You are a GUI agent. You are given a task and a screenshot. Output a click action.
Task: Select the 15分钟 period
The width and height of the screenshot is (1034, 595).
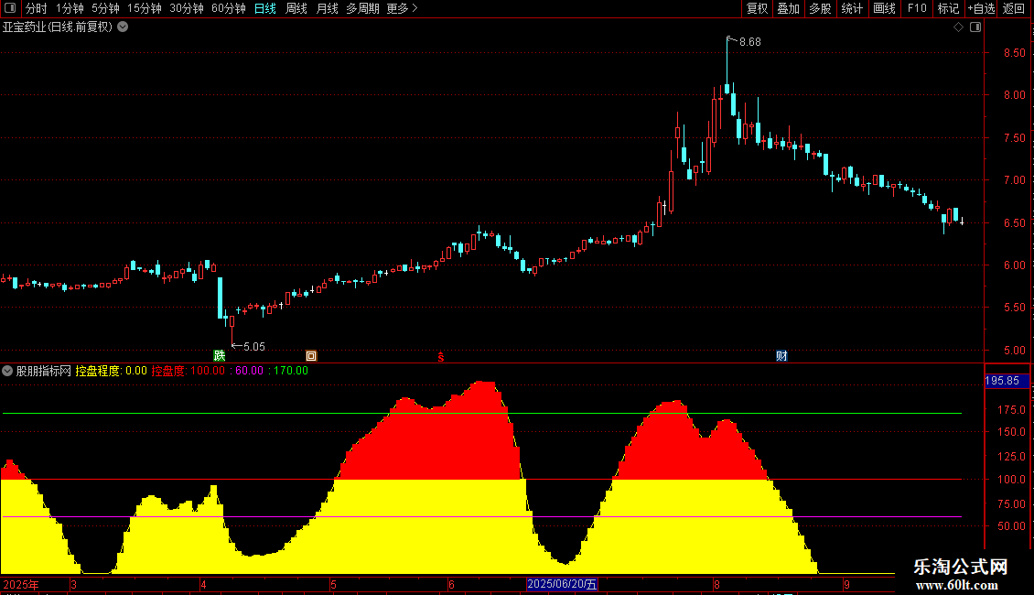pyautogui.click(x=145, y=8)
